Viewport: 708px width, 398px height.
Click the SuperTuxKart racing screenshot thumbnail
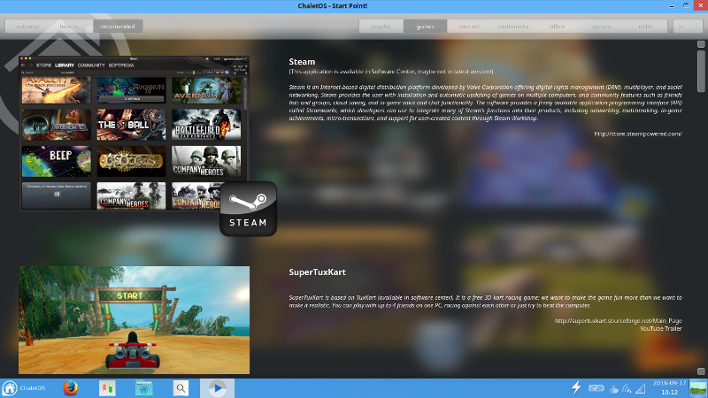pyautogui.click(x=135, y=320)
